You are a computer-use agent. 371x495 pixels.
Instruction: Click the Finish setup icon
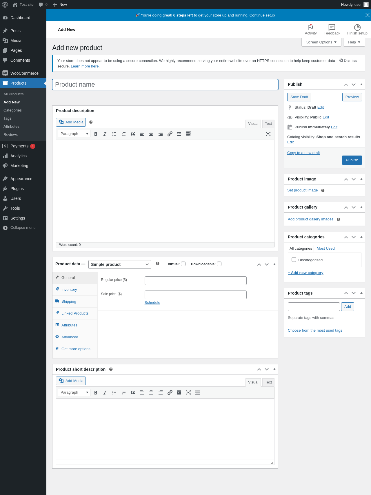pyautogui.click(x=357, y=30)
